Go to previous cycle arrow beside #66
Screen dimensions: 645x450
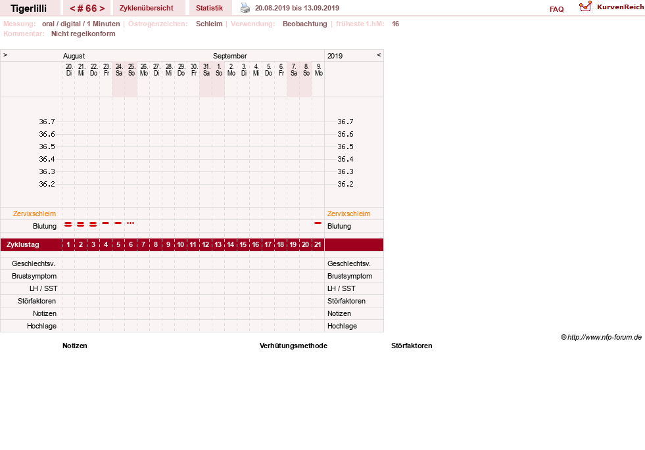(72, 9)
